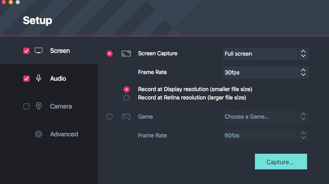The height and width of the screenshot is (184, 329).
Task: Choose Record at Retina resolution option
Action: click(x=127, y=98)
